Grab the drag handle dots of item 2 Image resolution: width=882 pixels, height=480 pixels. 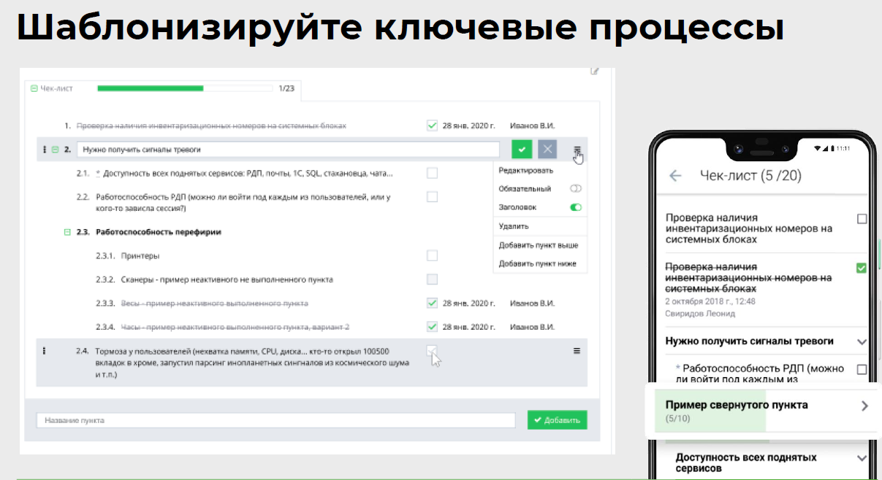pos(45,150)
